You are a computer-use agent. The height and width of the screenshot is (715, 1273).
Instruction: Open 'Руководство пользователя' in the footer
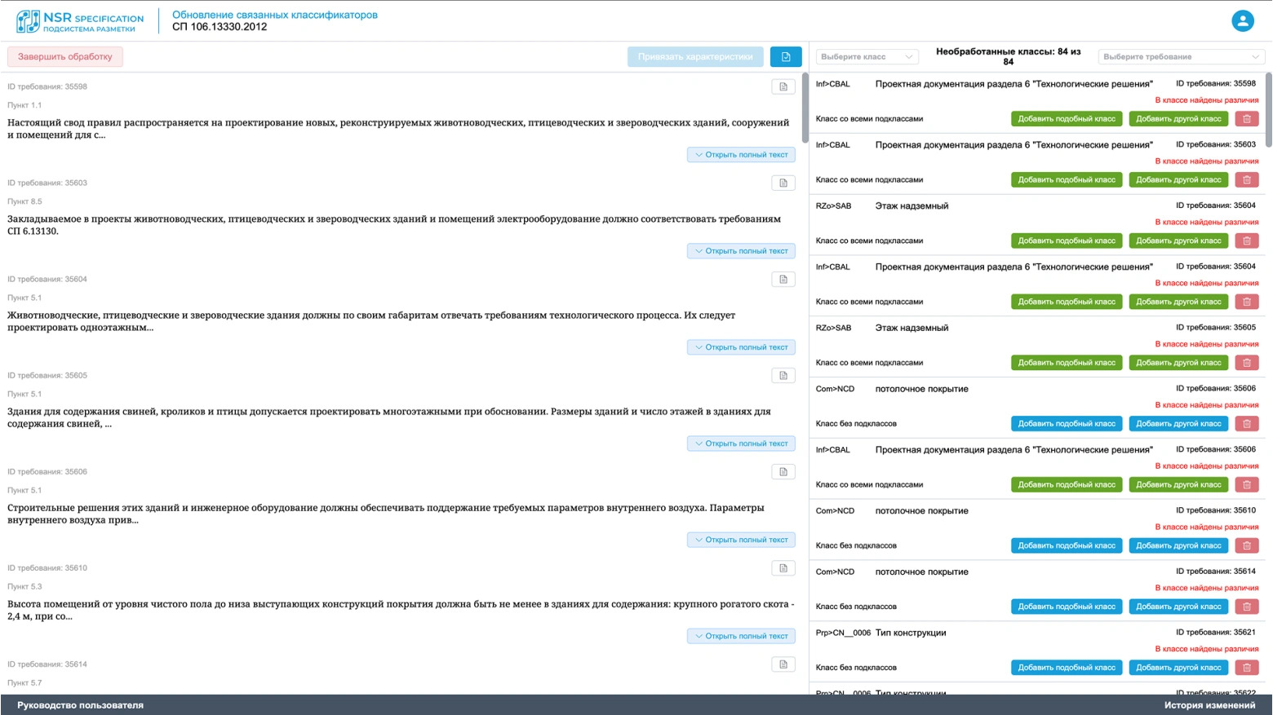click(80, 705)
